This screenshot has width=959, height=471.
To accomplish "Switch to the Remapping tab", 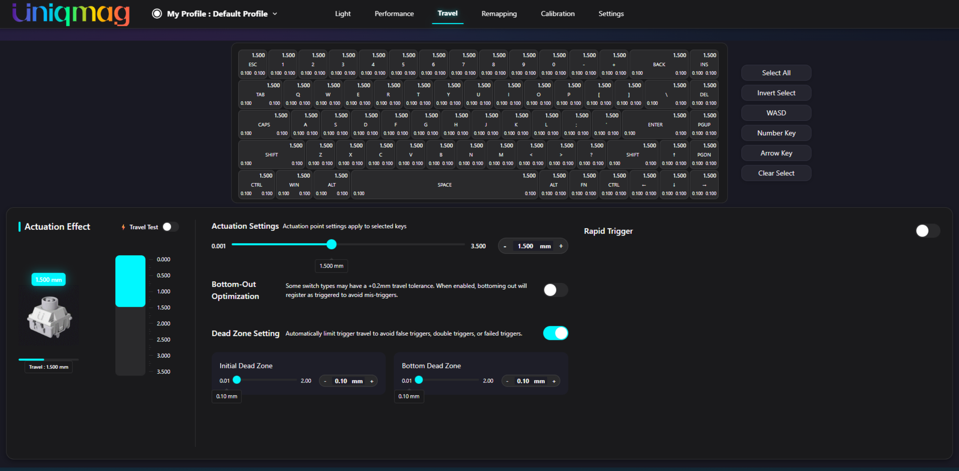I will pos(499,13).
